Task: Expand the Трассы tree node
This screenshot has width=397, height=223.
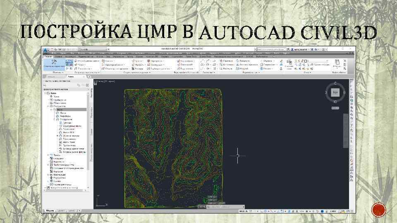Action: [48, 155]
